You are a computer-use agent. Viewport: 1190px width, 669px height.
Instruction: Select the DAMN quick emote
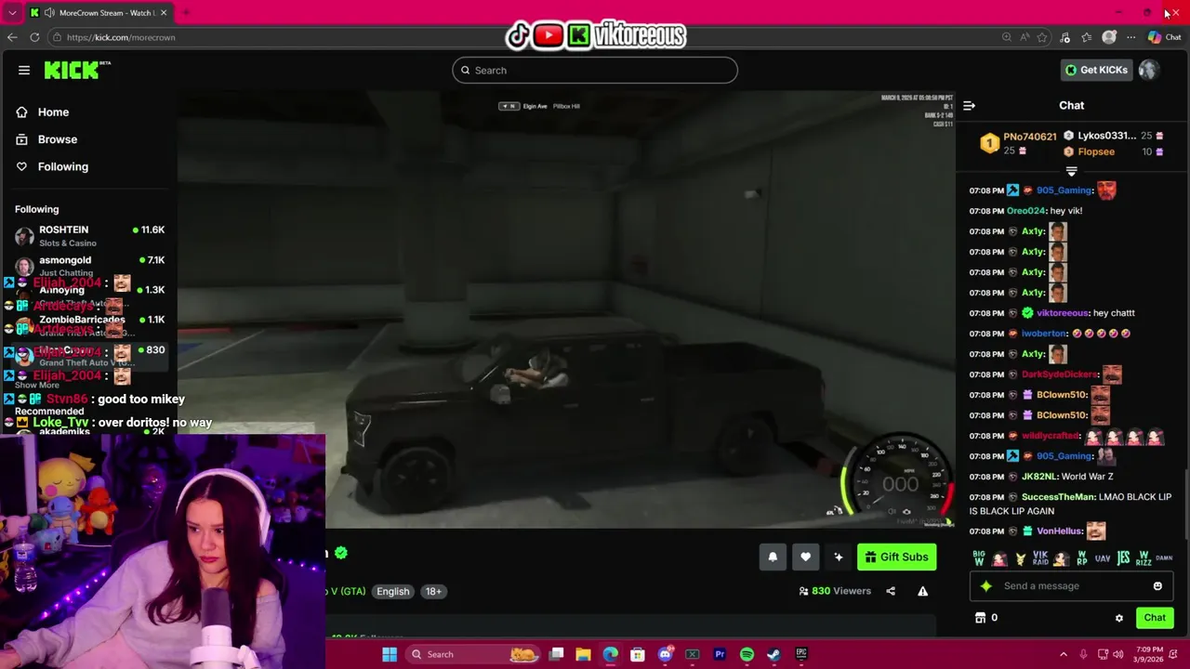pos(1164,558)
